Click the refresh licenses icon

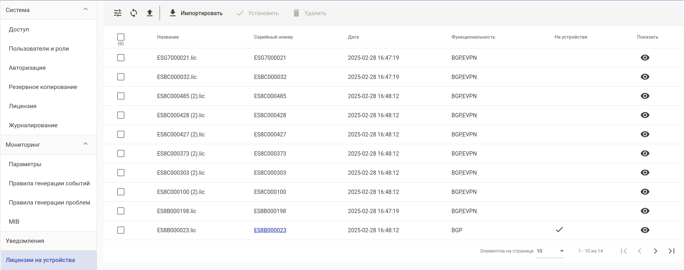134,13
